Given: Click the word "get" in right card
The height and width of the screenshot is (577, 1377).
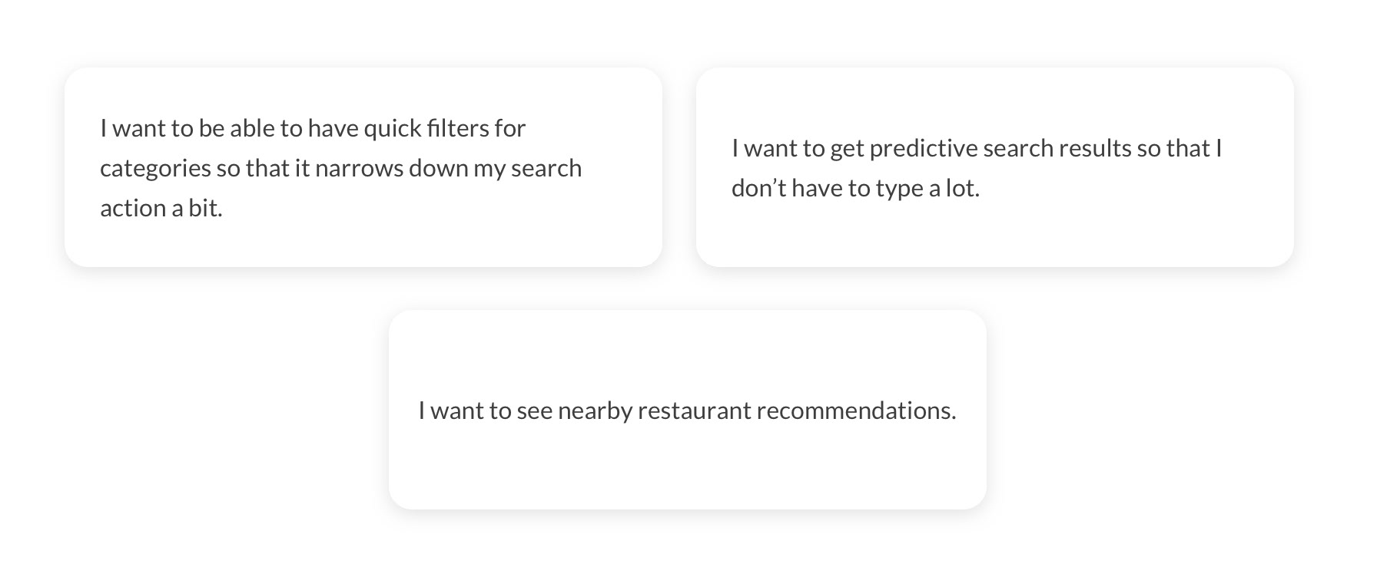Looking at the screenshot, I should pyautogui.click(x=847, y=149).
